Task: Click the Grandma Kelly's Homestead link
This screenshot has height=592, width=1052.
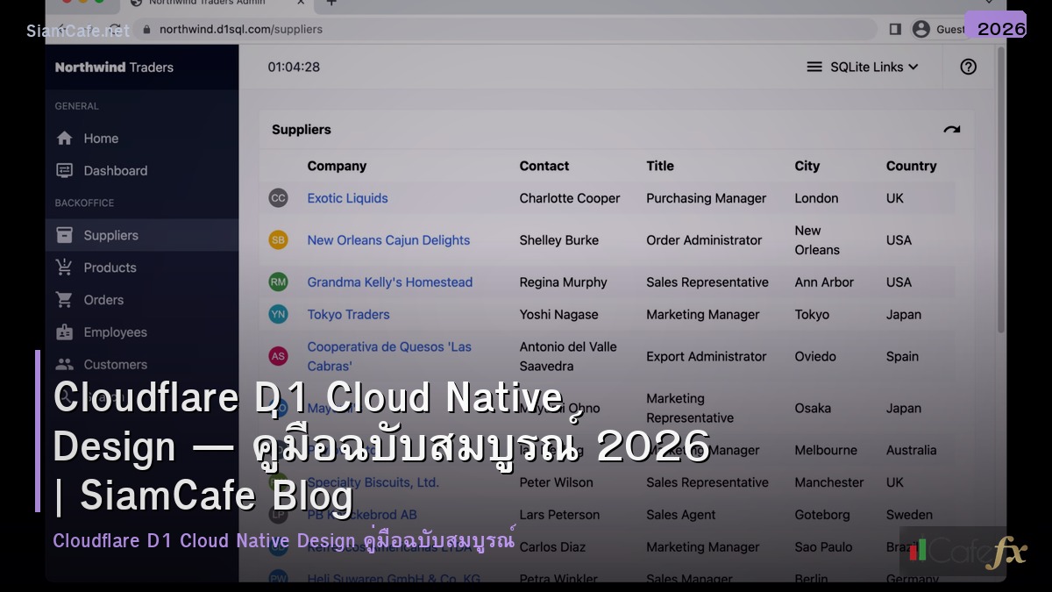Action: click(x=389, y=282)
